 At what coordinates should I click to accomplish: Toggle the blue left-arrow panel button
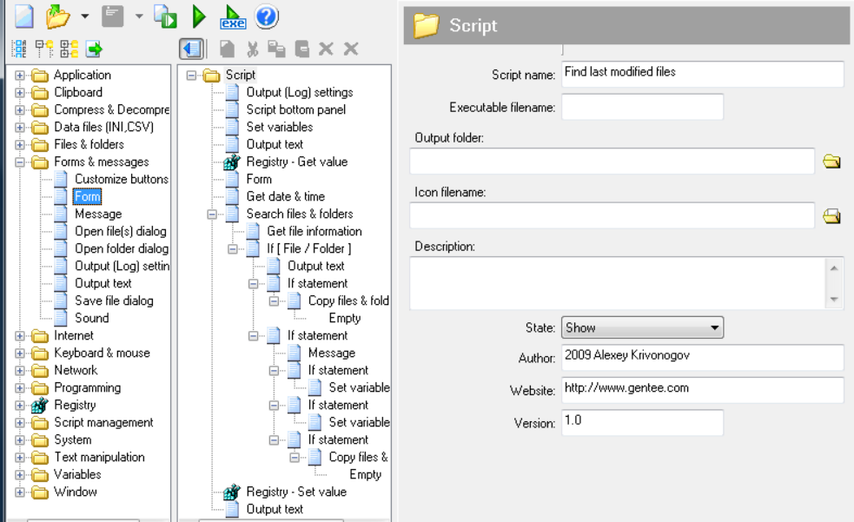tap(192, 49)
